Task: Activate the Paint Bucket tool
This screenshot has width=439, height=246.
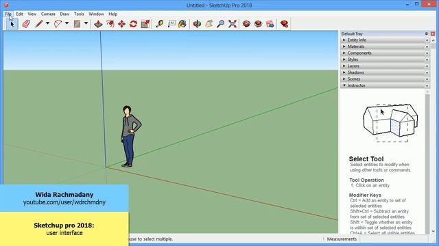Action: click(x=182, y=24)
